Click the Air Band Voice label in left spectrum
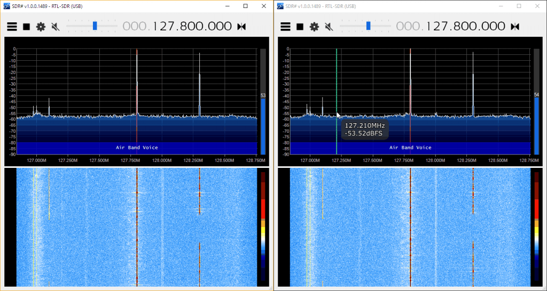 tap(137, 147)
